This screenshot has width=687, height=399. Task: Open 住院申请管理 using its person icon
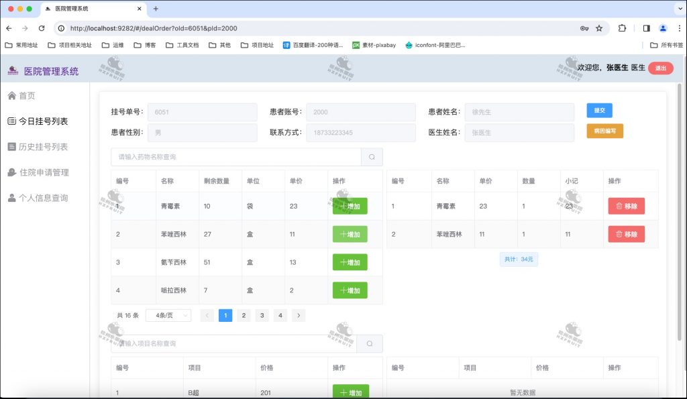(x=13, y=172)
